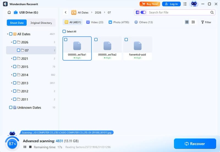Click the scanning file path banner
The height and width of the screenshot is (152, 220).
[67, 132]
